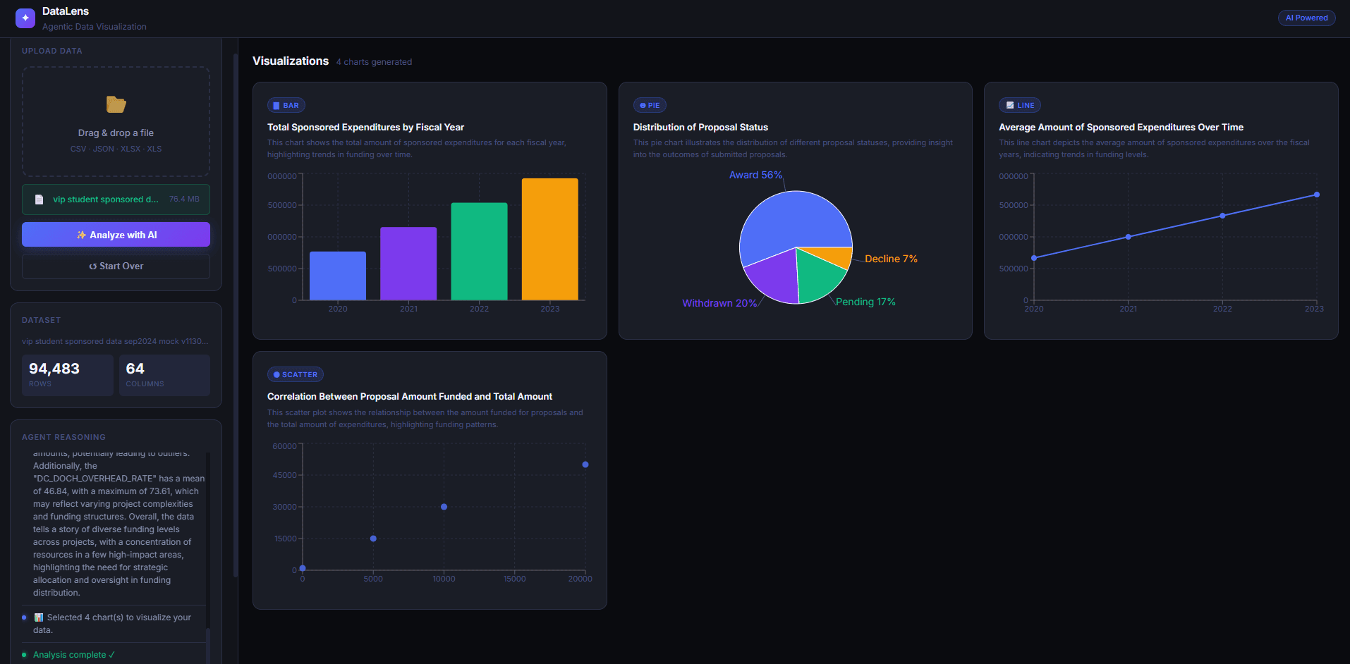This screenshot has height=664, width=1350.
Task: Click the Analyze with AI button
Action: tap(116, 235)
